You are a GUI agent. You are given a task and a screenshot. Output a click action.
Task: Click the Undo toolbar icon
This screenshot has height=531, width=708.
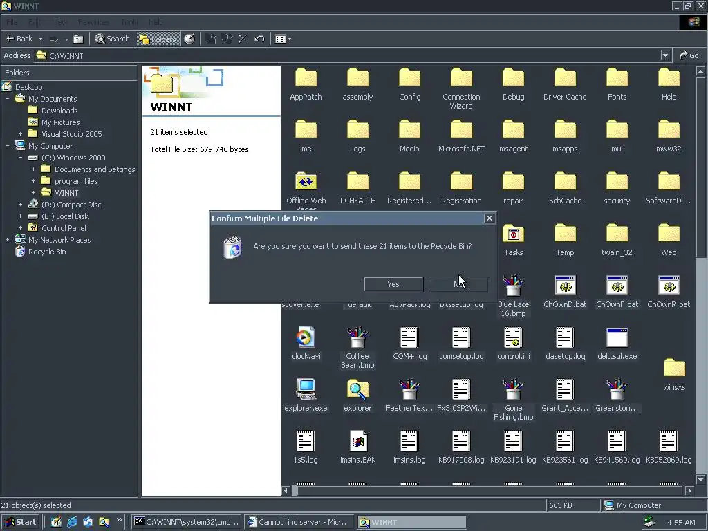click(x=259, y=39)
